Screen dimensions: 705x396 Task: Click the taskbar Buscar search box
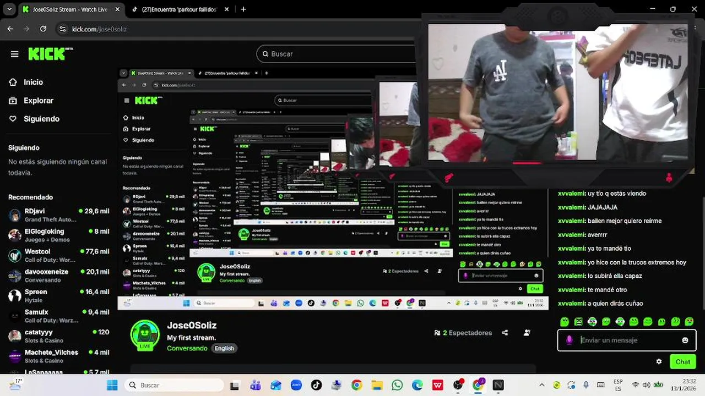pos(174,385)
